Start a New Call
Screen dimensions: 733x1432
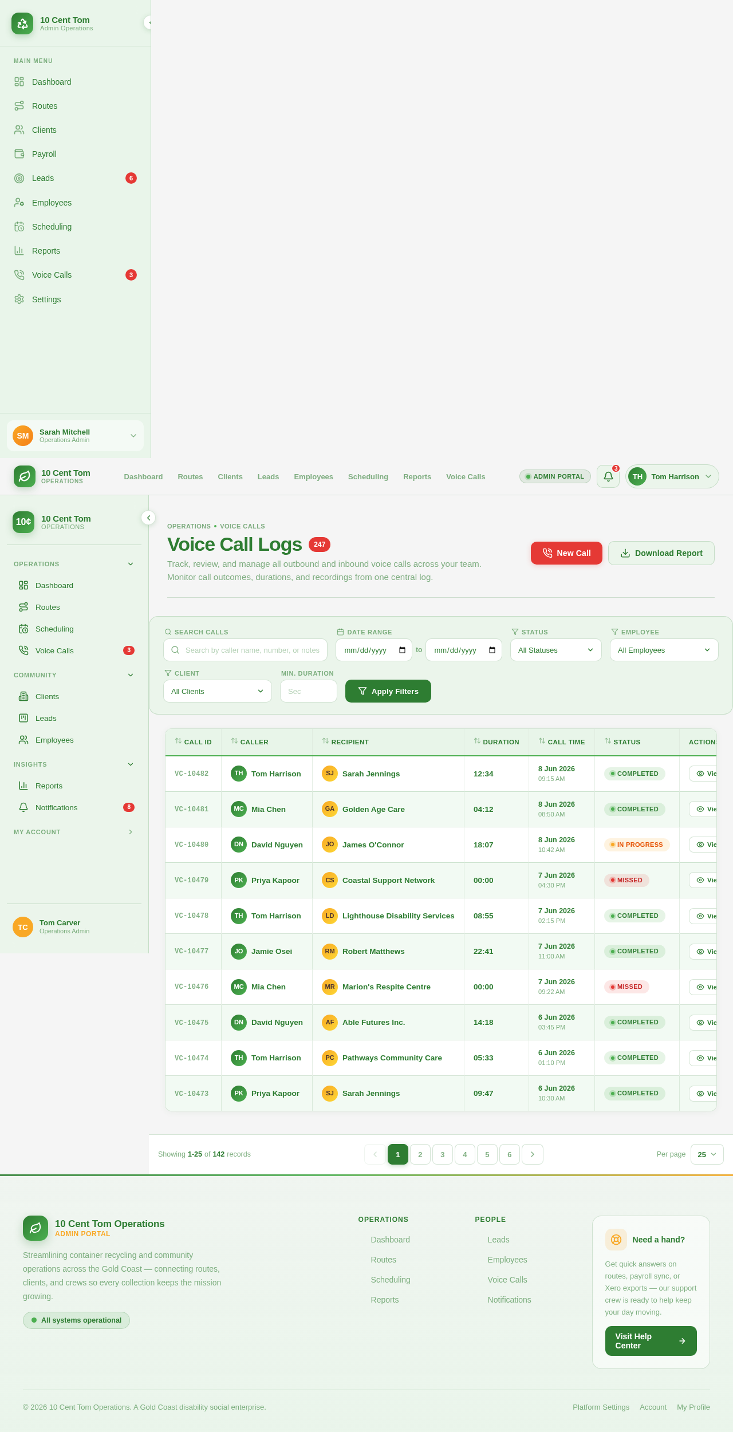566,553
